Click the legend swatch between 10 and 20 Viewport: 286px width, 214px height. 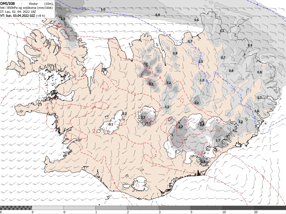pyautogui.click(x=238, y=208)
